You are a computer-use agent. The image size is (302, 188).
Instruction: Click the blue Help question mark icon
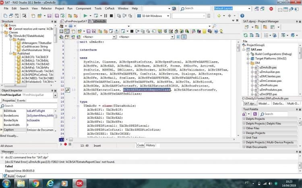click(x=242, y=16)
